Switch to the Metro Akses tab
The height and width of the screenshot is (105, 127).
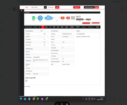point(46,27)
